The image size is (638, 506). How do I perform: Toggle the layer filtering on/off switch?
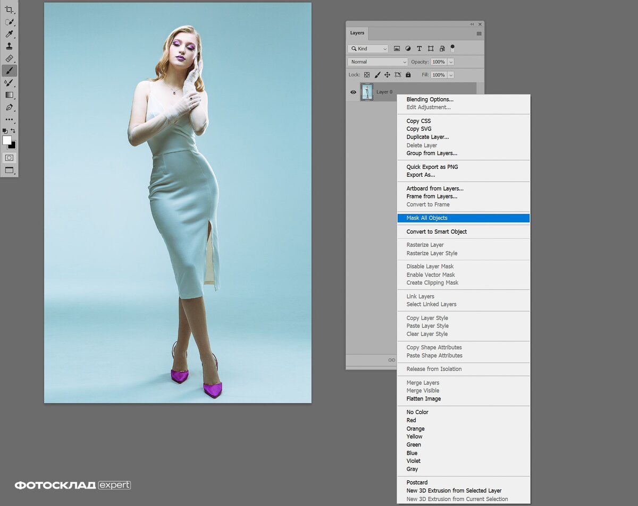[452, 48]
